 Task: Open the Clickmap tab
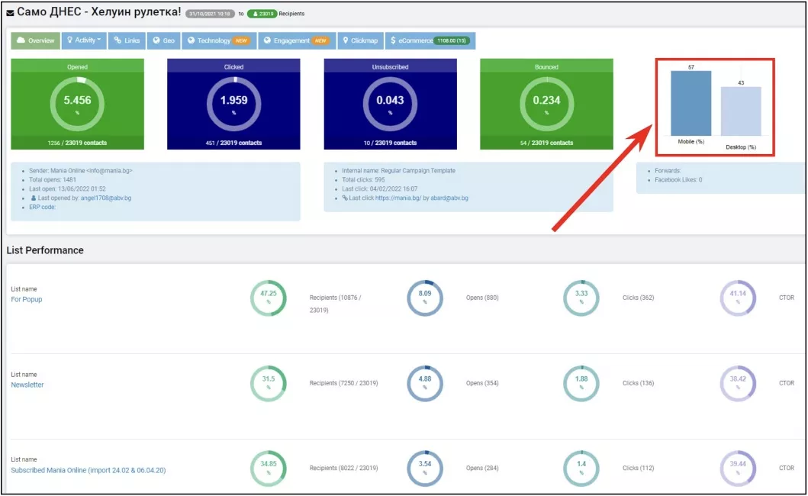coord(361,40)
